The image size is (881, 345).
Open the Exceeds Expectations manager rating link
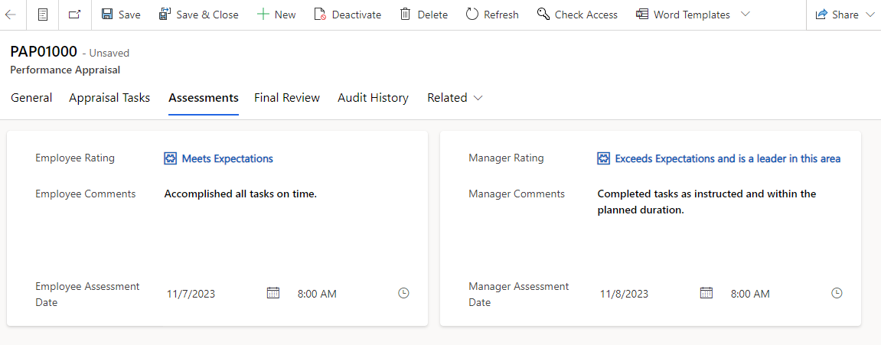pos(728,158)
